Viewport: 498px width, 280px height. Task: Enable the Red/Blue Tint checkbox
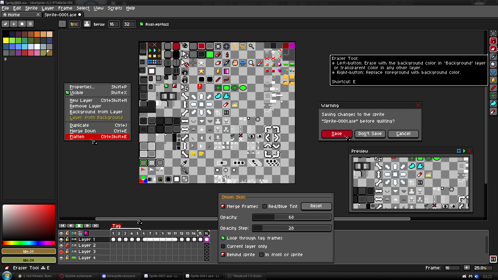point(265,206)
